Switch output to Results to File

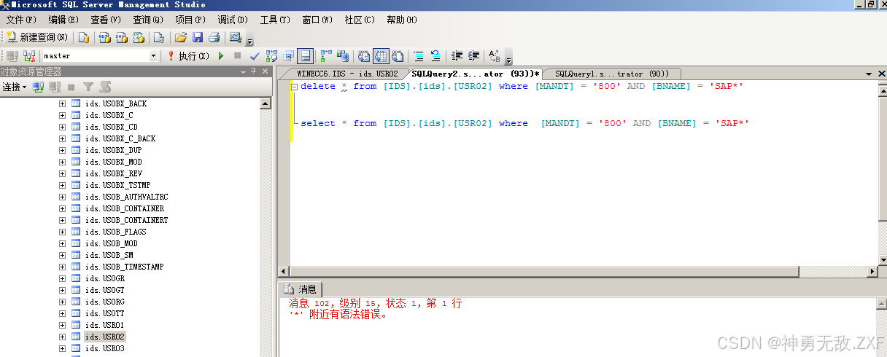click(x=398, y=55)
